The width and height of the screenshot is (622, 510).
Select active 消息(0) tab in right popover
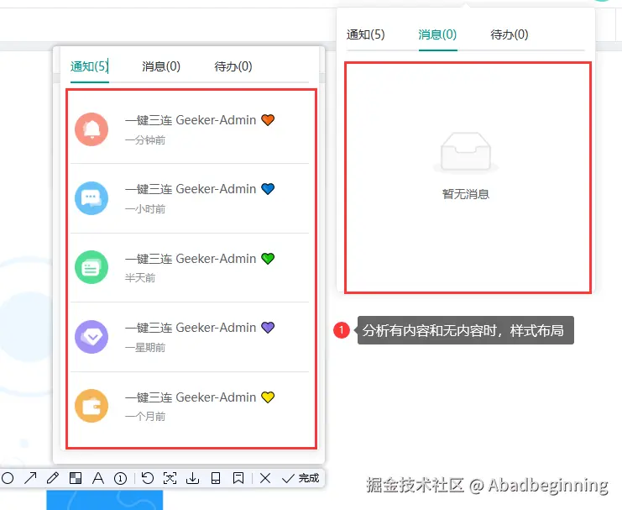pos(437,34)
